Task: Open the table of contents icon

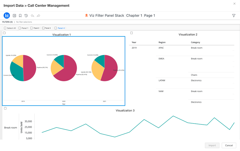Action: tap(14, 16)
